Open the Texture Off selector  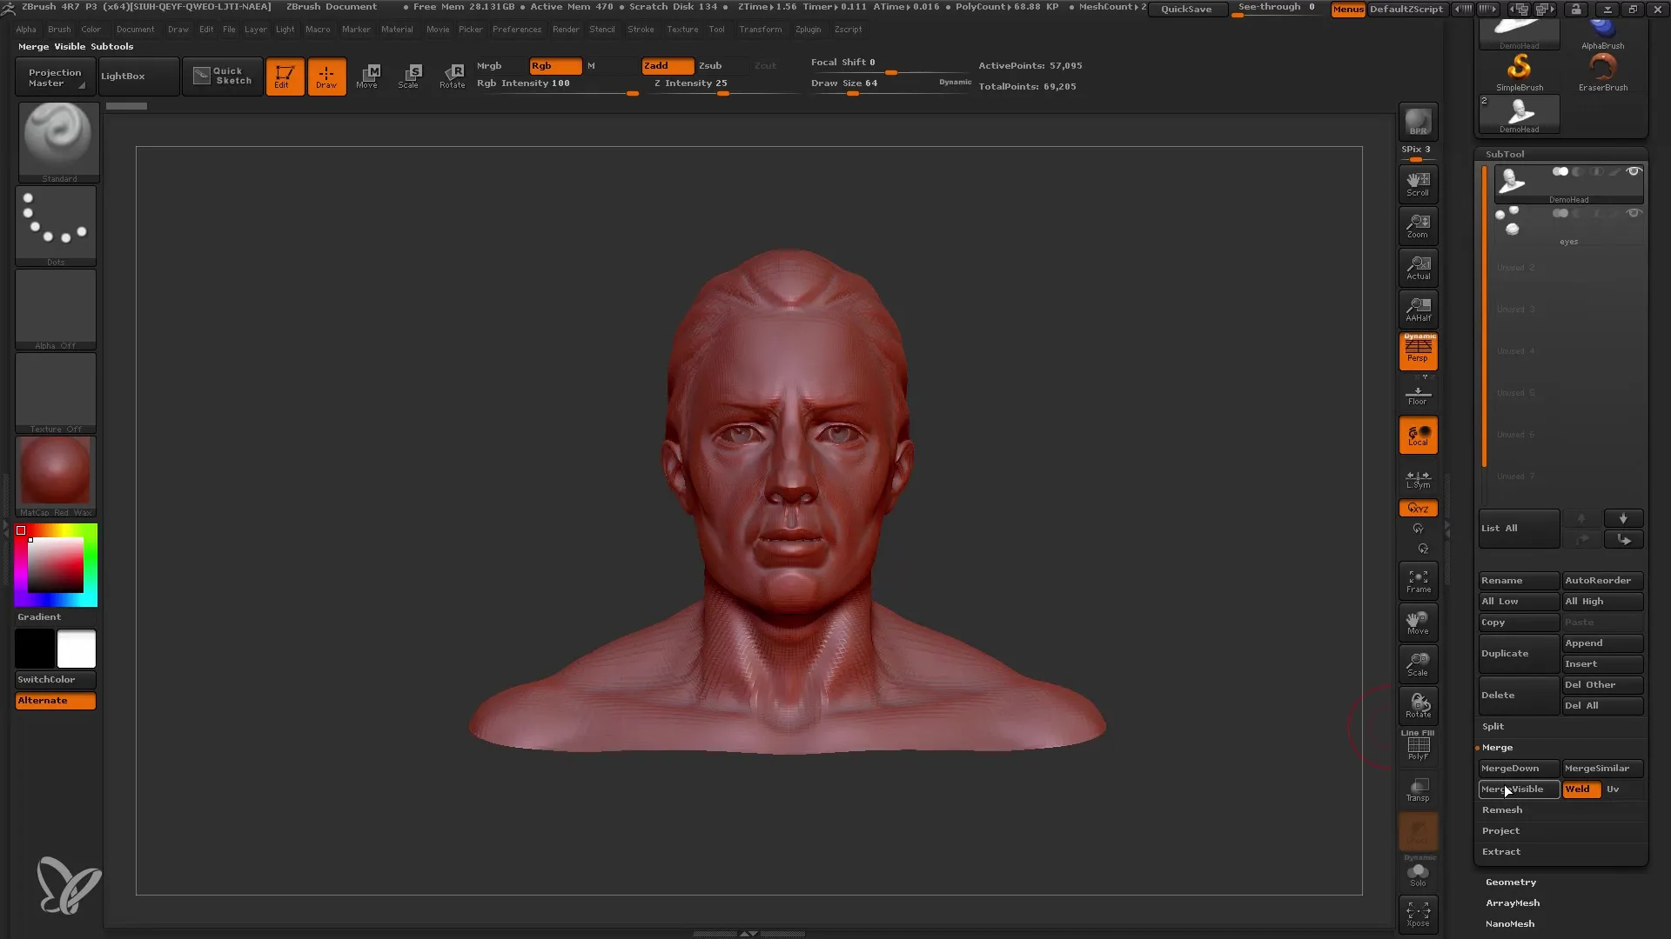[56, 393]
